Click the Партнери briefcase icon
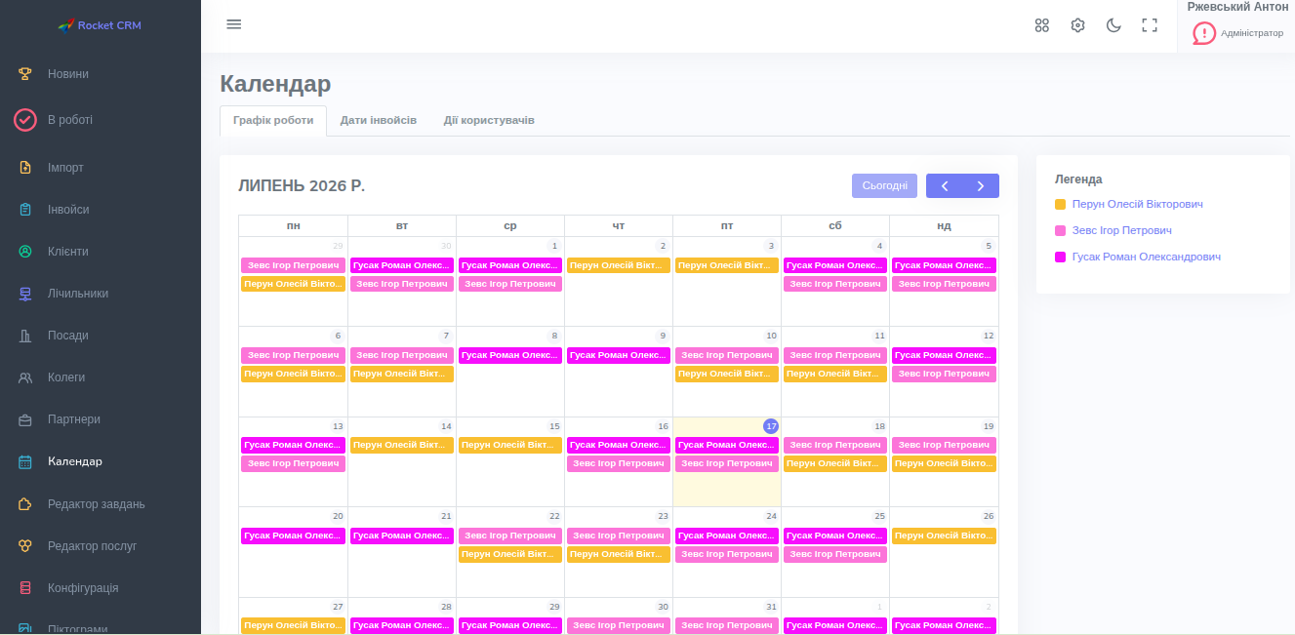 click(x=25, y=419)
